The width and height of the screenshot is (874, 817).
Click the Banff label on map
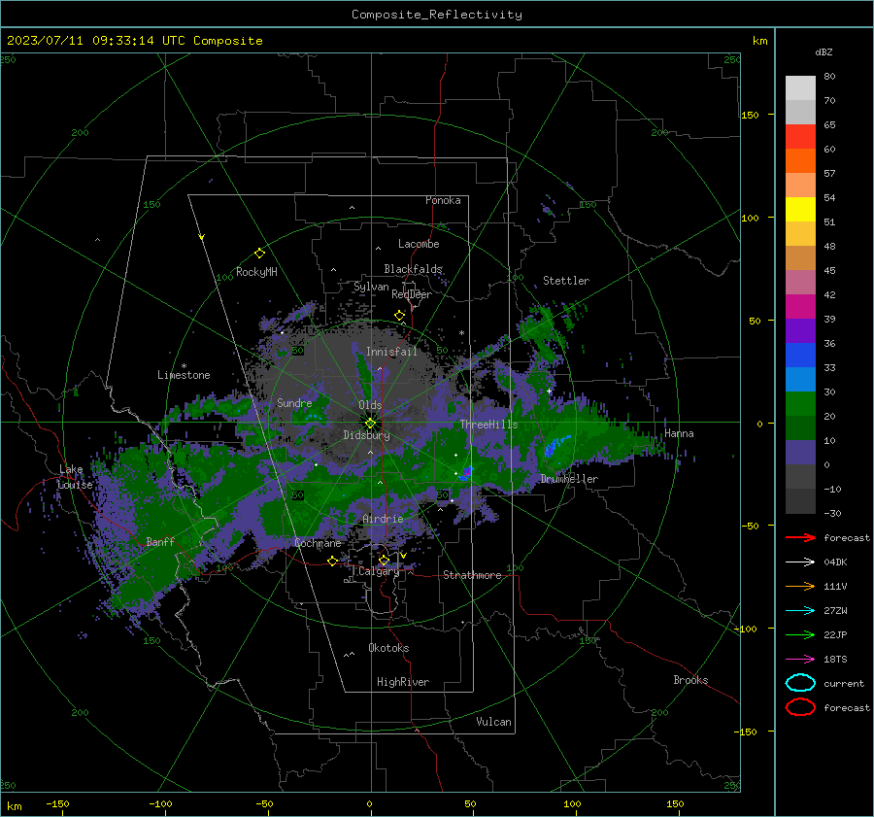(x=160, y=541)
